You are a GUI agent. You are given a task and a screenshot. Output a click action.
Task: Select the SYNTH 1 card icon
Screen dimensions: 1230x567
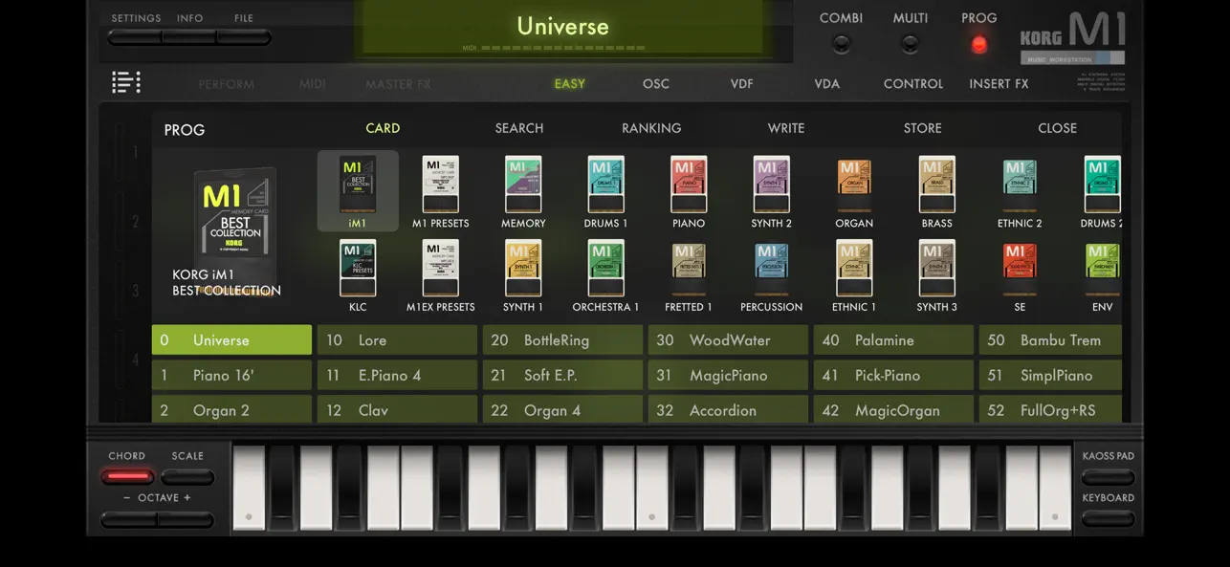coord(523,268)
